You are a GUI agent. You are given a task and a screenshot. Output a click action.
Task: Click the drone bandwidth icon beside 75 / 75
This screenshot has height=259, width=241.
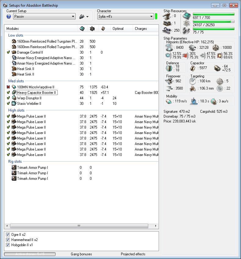pyautogui.click(x=186, y=30)
